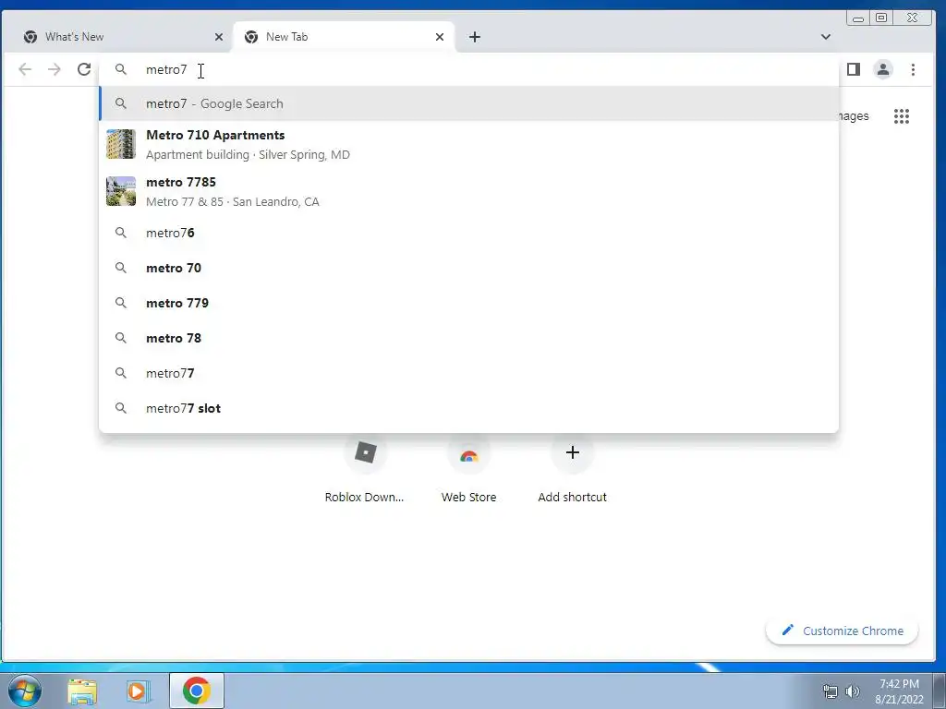Click the Show desktop strip

click(x=940, y=691)
